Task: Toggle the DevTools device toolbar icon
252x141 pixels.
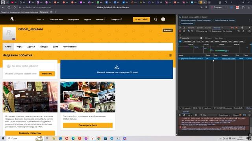Action: pyautogui.click(x=184, y=28)
